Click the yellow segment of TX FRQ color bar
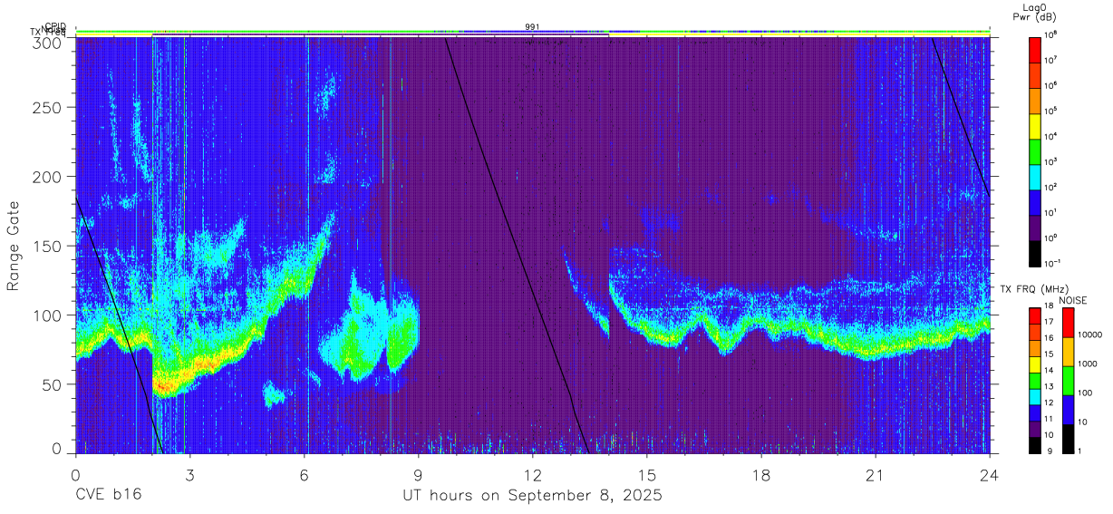The image size is (1113, 514). point(1035,364)
